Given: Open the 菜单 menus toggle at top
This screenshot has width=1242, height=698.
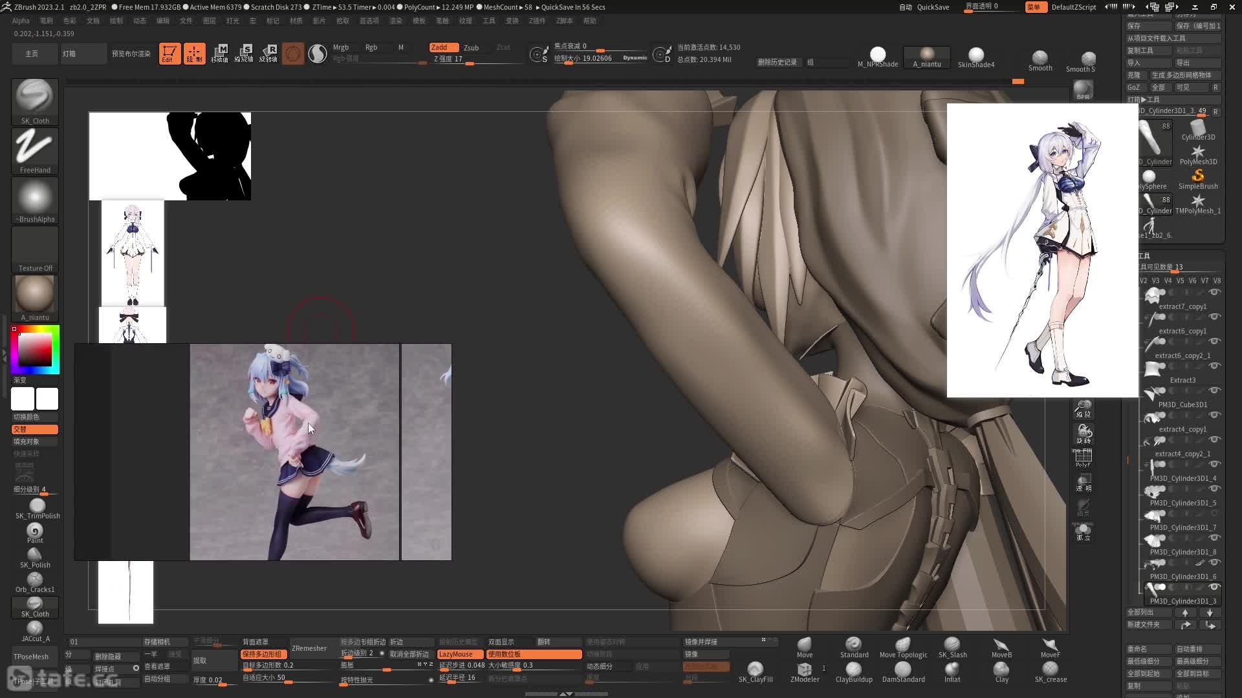Looking at the screenshot, I should (x=1036, y=7).
